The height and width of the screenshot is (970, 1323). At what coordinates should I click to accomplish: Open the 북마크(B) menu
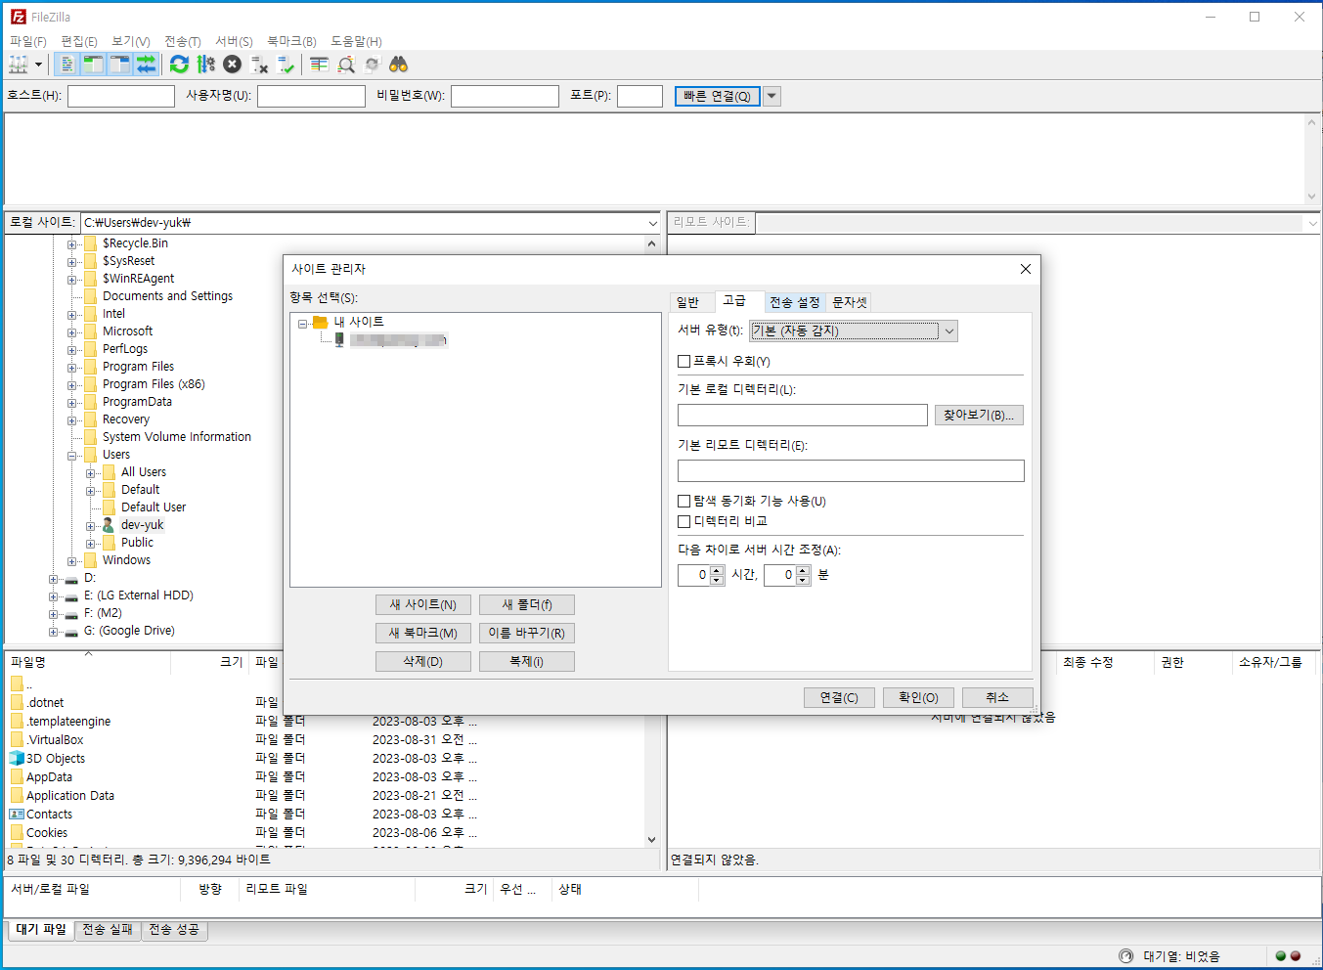click(291, 41)
